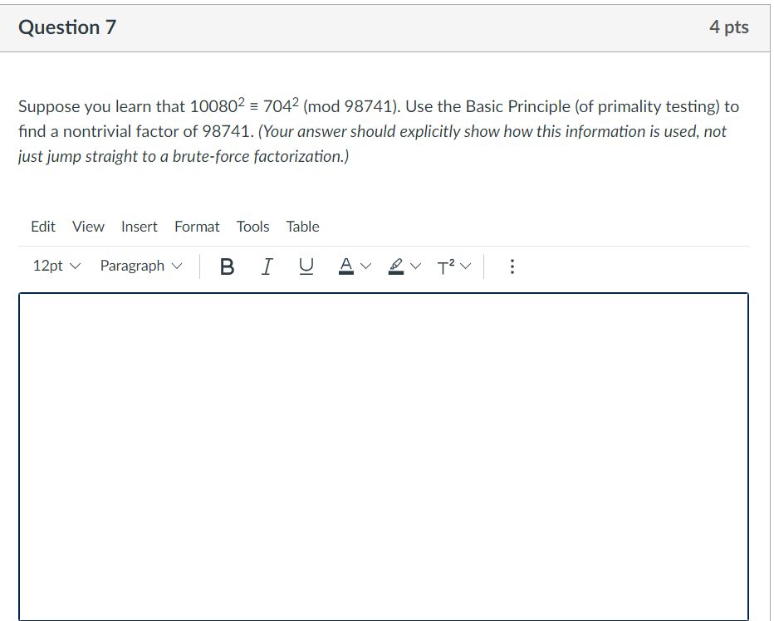Expand highlight color options chevron
This screenshot has height=621, width=774.
(416, 266)
